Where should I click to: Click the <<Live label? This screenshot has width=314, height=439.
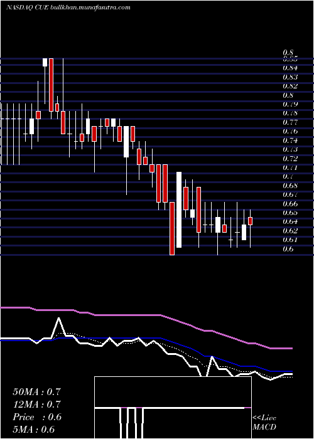(264, 418)
